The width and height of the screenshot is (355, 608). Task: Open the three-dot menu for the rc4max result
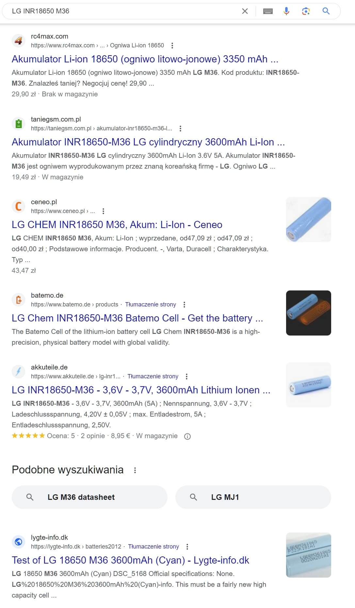tap(172, 45)
